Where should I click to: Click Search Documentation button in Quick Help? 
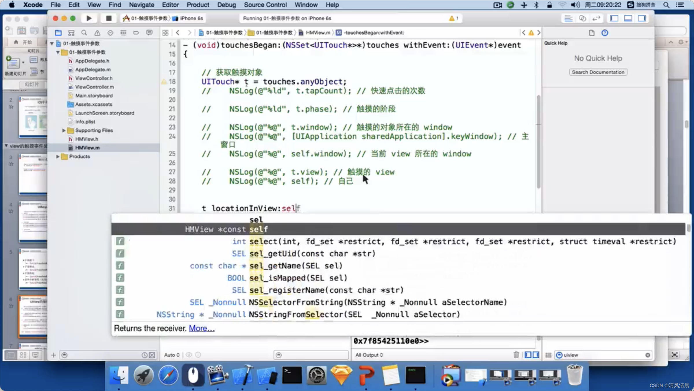tap(598, 71)
